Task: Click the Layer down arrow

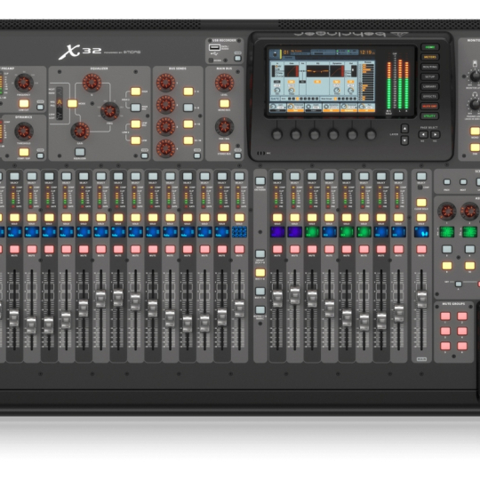Action: click(x=404, y=140)
